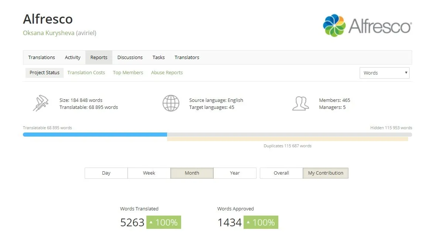Viewport: 448px width, 244px height.
Task: Select the Year period button
Action: [235, 173]
